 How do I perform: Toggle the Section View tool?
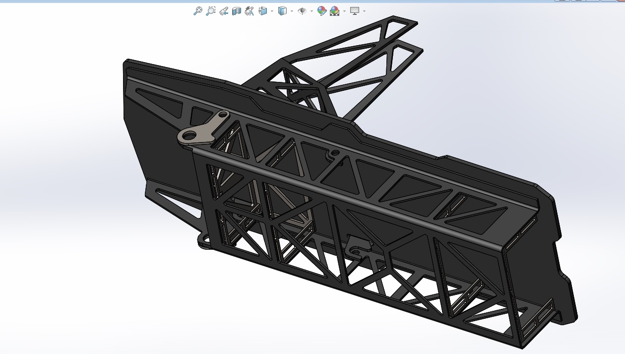(x=237, y=11)
